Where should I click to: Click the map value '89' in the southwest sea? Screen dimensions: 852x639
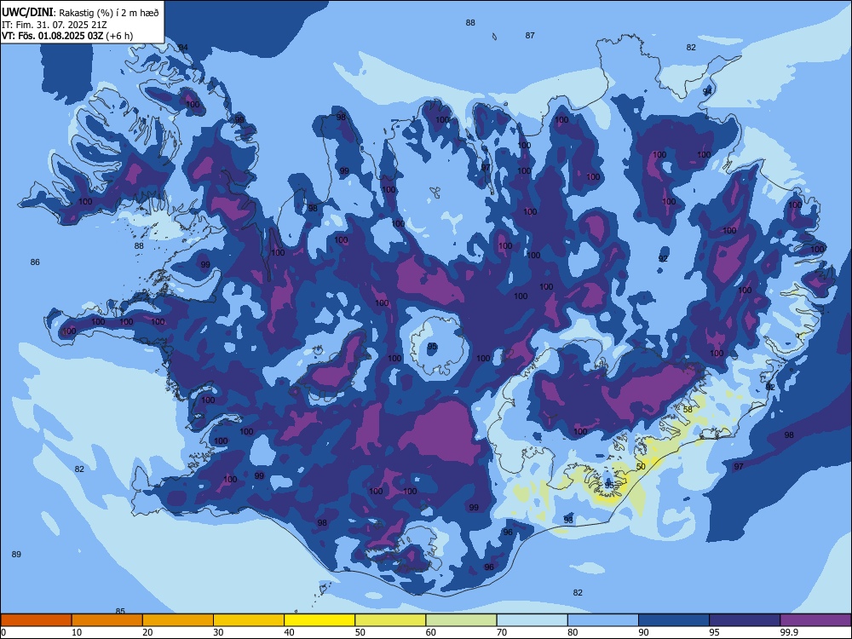click(x=16, y=555)
